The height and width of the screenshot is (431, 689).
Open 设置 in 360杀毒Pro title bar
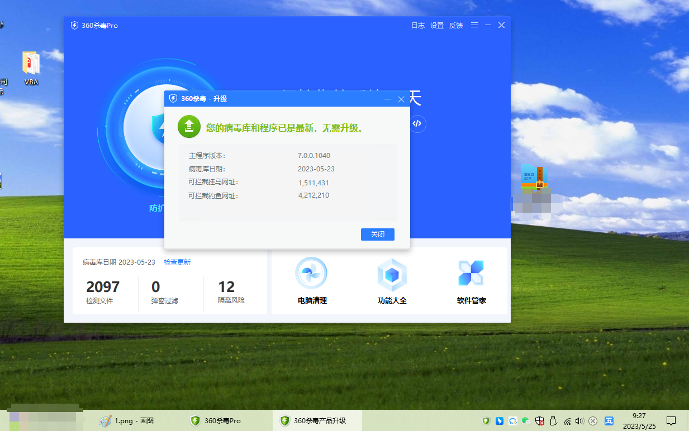click(437, 26)
